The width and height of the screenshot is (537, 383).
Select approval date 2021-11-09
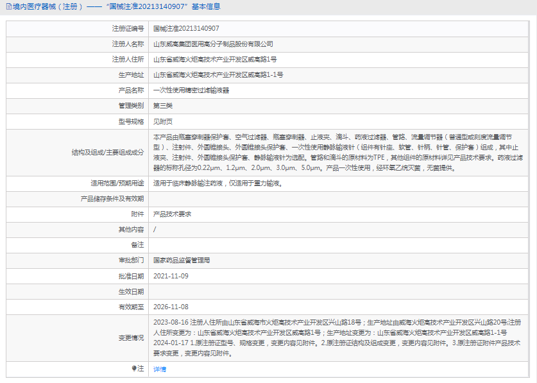click(171, 276)
